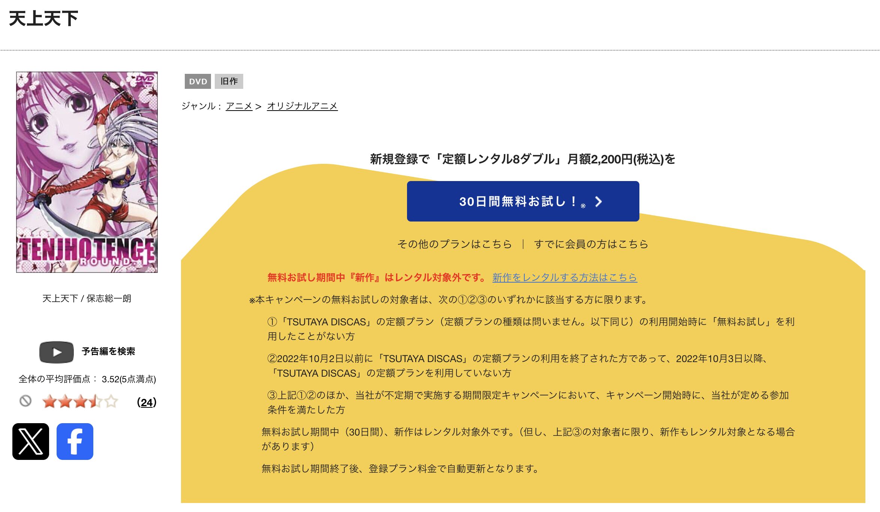Click the chevron arrow on the trial button
This screenshot has width=880, height=512.
[599, 202]
